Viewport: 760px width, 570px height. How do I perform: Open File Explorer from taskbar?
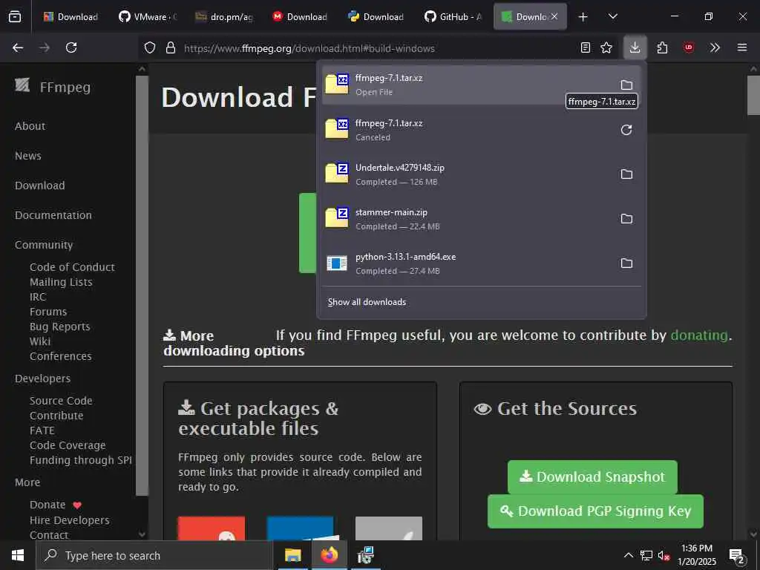[x=292, y=555]
